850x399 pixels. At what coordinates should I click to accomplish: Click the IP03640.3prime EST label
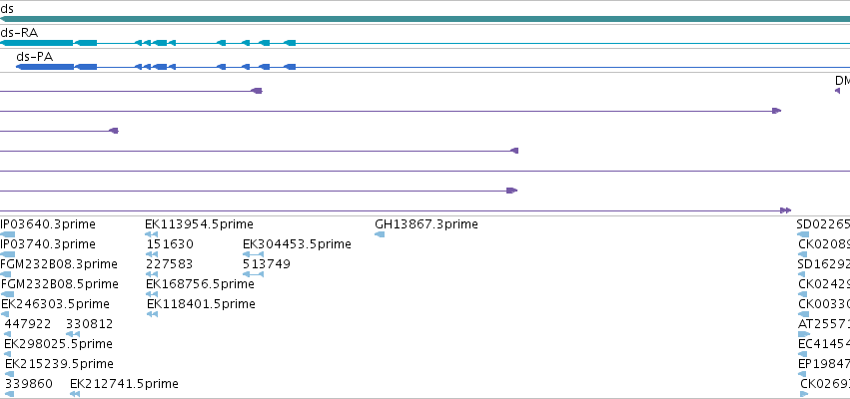click(48, 224)
